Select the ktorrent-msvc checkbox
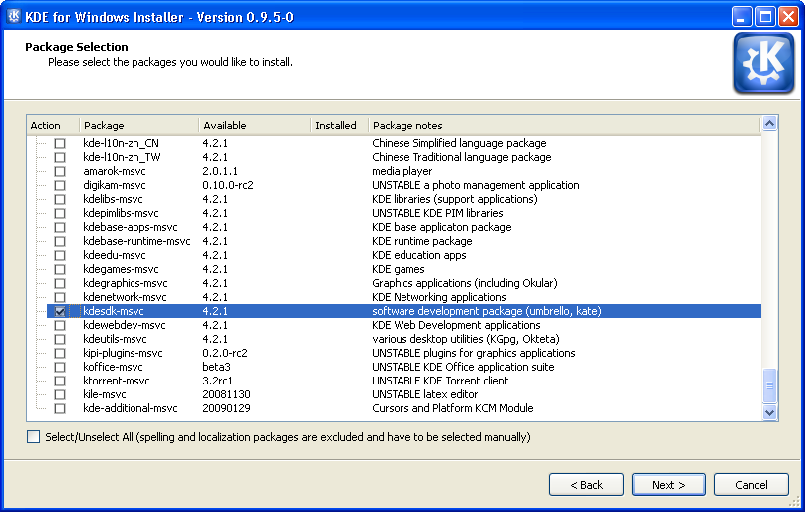Viewport: 805px width, 512px height. (x=60, y=381)
